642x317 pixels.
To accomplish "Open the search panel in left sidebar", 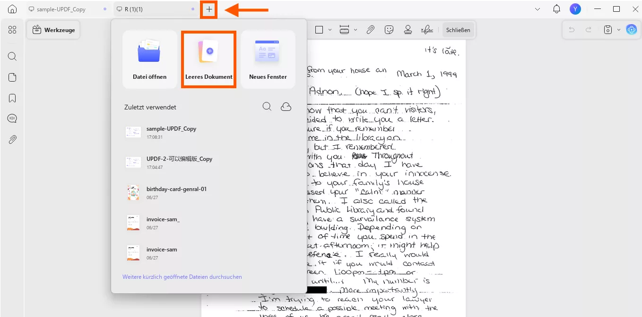I will [12, 57].
